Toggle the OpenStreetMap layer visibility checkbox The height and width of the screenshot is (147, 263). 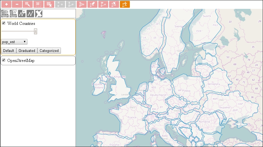tap(4, 60)
